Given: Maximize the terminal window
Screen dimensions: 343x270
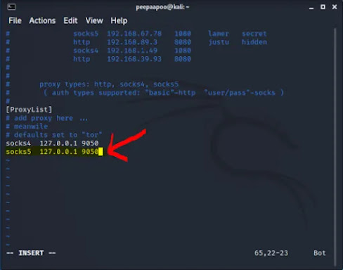Looking at the screenshot, I should coord(323,7).
